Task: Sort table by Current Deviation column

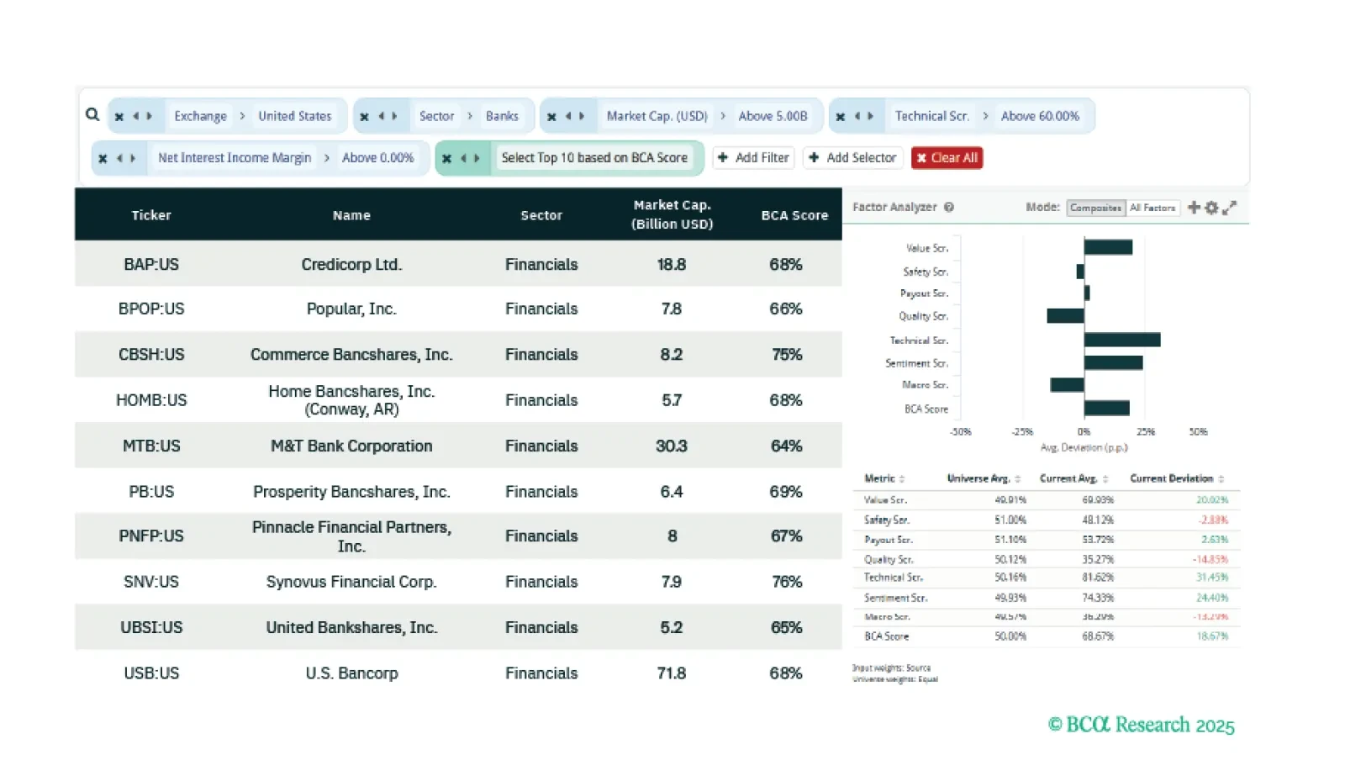Action: [1176, 478]
